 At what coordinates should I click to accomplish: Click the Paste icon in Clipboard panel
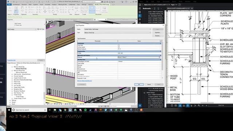(23, 9)
